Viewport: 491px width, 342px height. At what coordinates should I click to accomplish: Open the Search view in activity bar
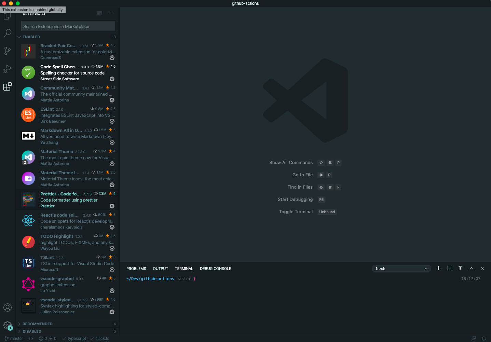pyautogui.click(x=8, y=33)
